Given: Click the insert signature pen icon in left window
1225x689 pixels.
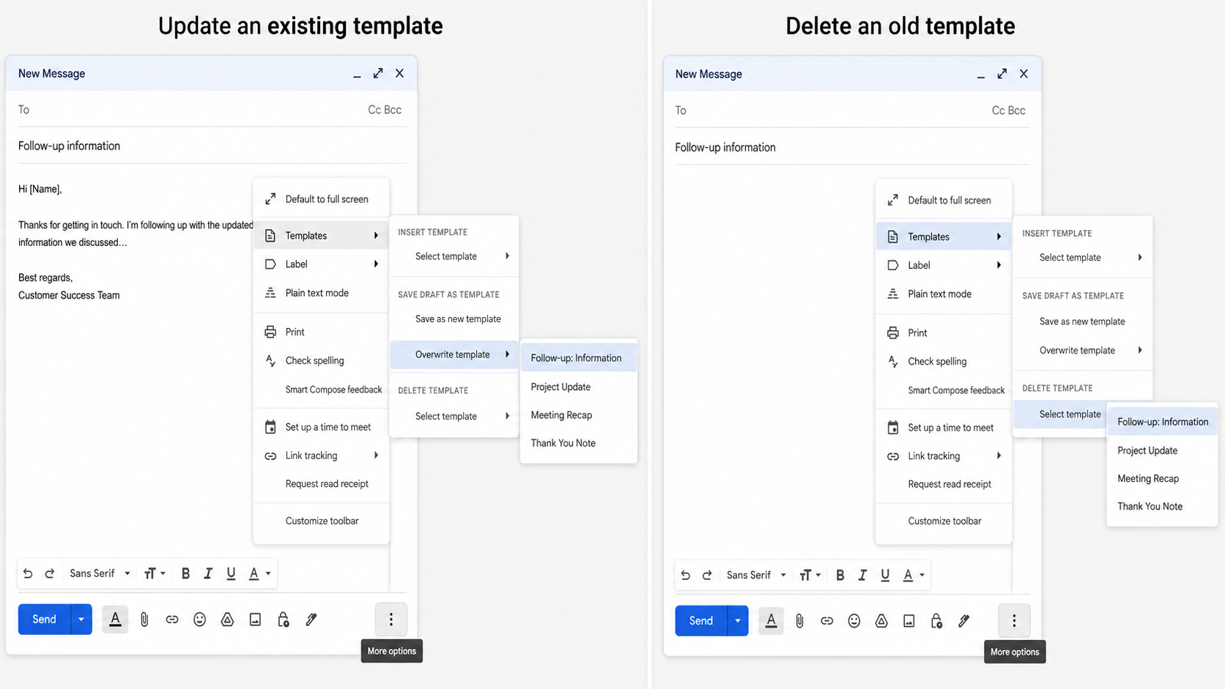Looking at the screenshot, I should pyautogui.click(x=311, y=619).
